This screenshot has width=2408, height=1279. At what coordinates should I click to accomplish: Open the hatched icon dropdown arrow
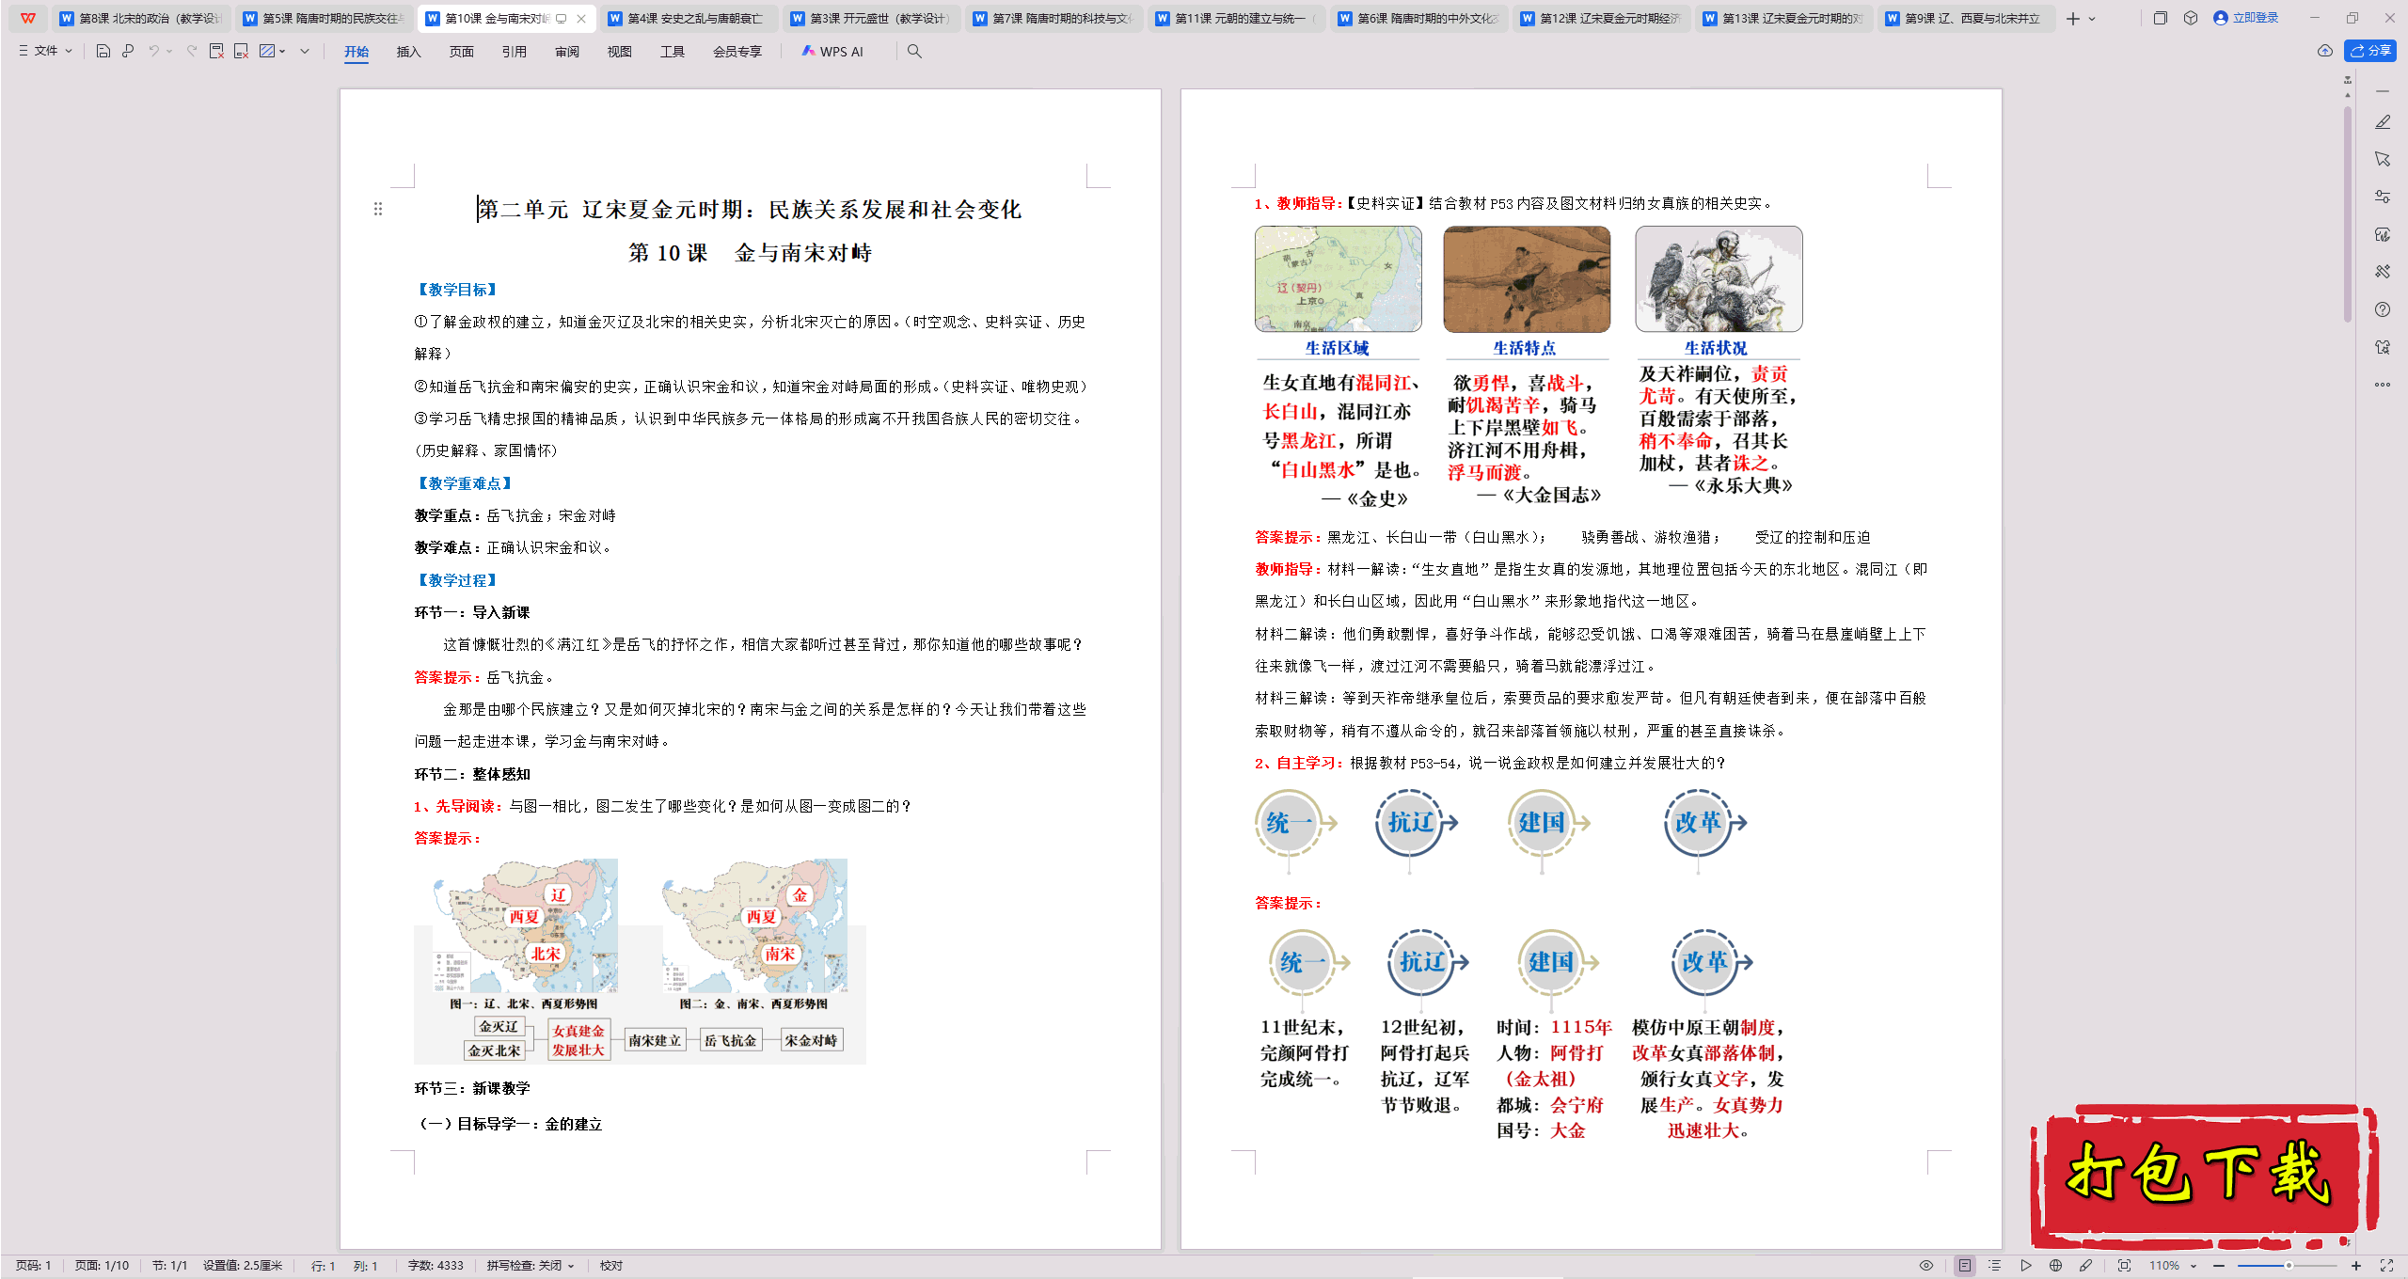(282, 51)
